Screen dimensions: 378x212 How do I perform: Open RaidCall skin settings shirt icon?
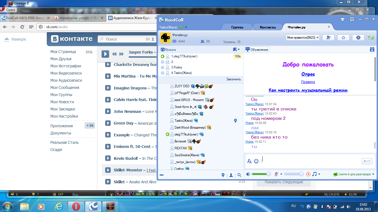tap(343, 19)
